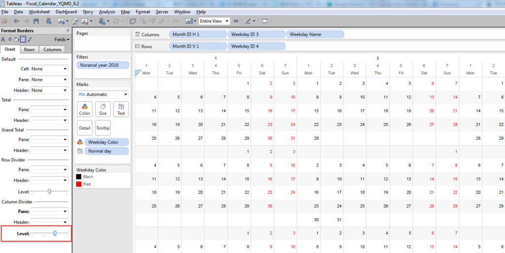Image resolution: width=505 pixels, height=253 pixels.
Task: Click the Show Me cards icon
Action: pyautogui.click(x=189, y=21)
